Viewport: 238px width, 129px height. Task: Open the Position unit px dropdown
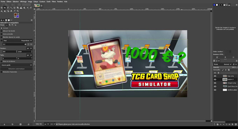(29, 48)
